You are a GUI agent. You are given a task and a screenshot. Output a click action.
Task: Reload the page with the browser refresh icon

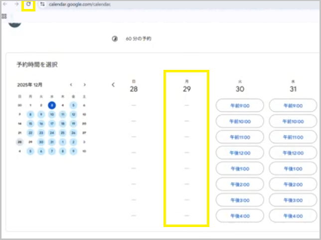tap(28, 4)
